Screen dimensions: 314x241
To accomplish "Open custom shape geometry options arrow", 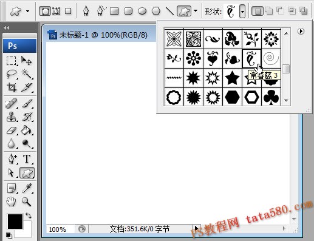I will click(196, 11).
